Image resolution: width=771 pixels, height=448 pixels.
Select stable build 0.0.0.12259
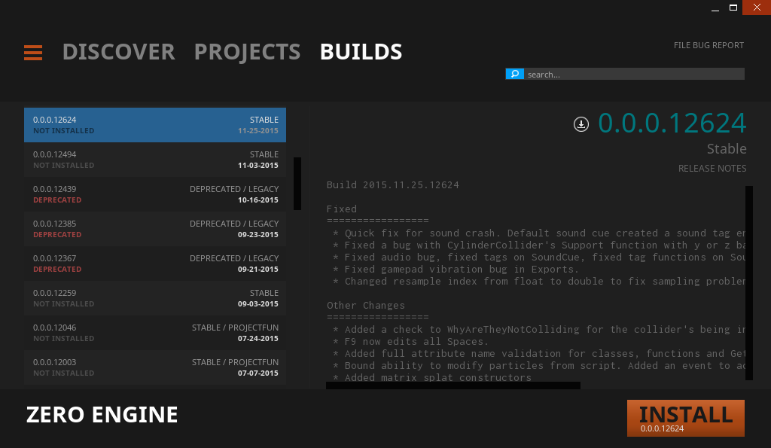155,298
